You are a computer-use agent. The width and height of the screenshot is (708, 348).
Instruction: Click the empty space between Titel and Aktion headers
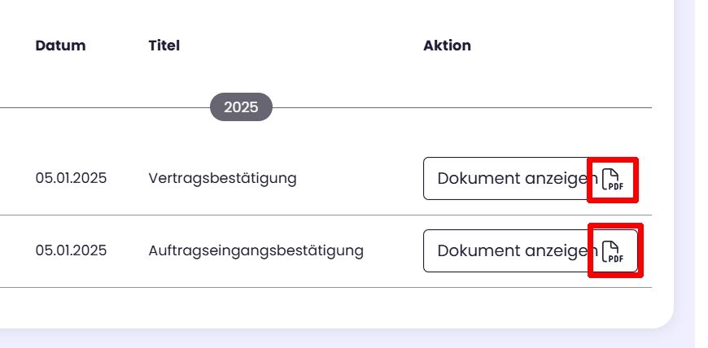301,46
